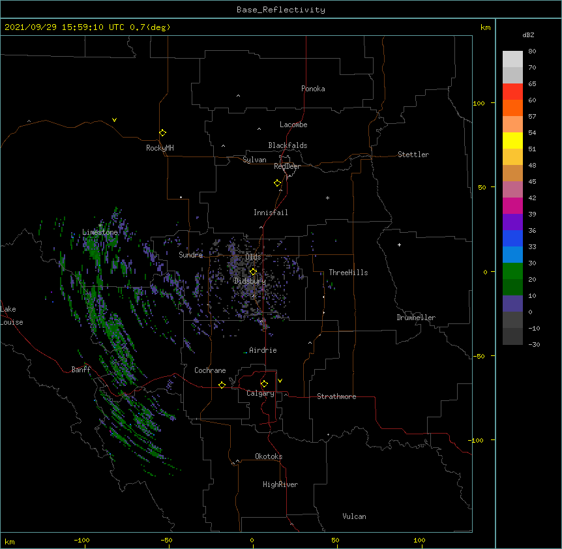Click the white 80 dBZ legend swatch
Screen dimensions: 562x549
tap(512, 59)
